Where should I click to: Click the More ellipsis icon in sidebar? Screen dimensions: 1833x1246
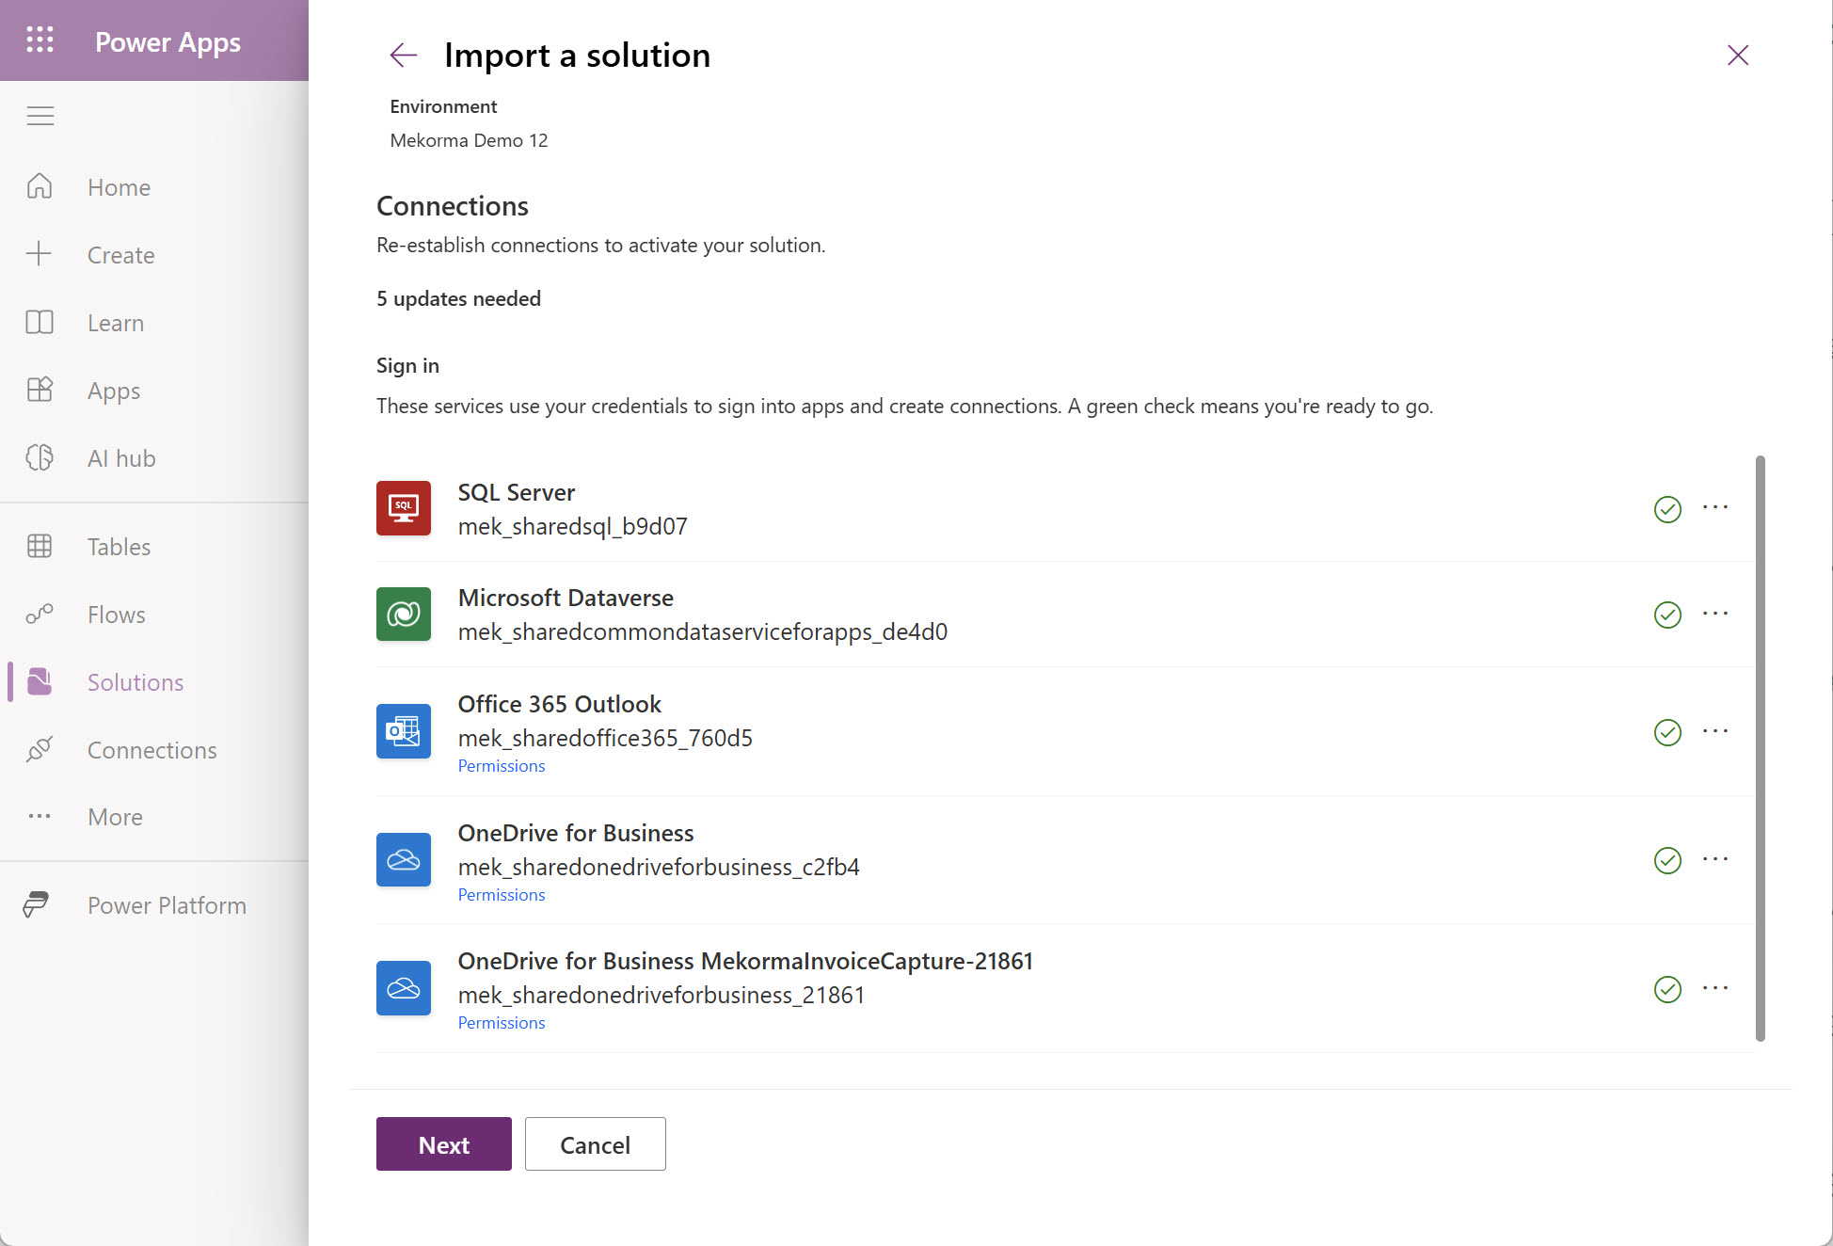(x=40, y=816)
